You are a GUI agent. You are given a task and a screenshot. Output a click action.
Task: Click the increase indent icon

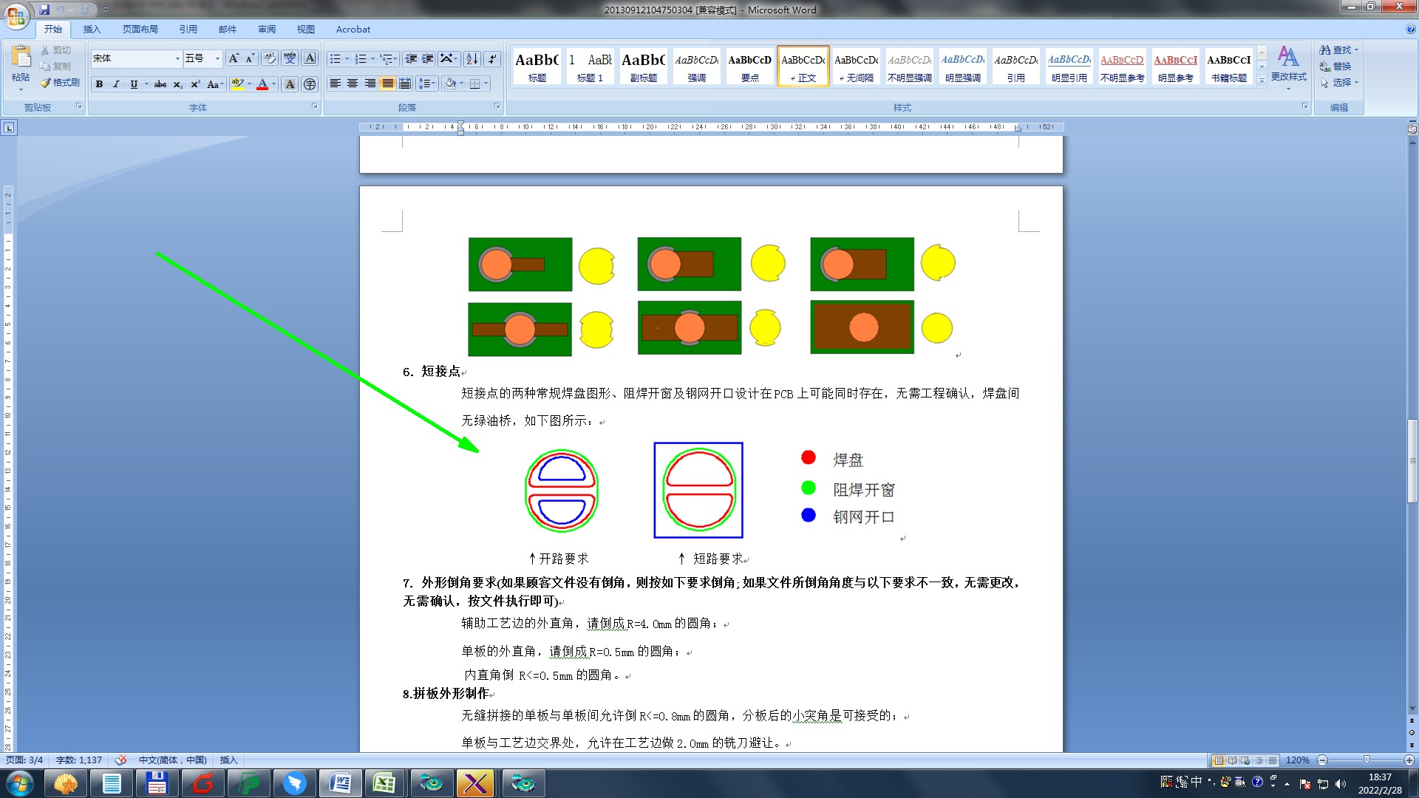tap(428, 59)
